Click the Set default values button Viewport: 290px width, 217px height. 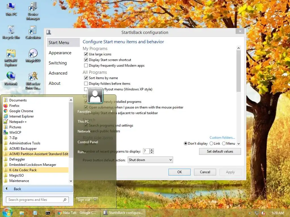pos(220,151)
